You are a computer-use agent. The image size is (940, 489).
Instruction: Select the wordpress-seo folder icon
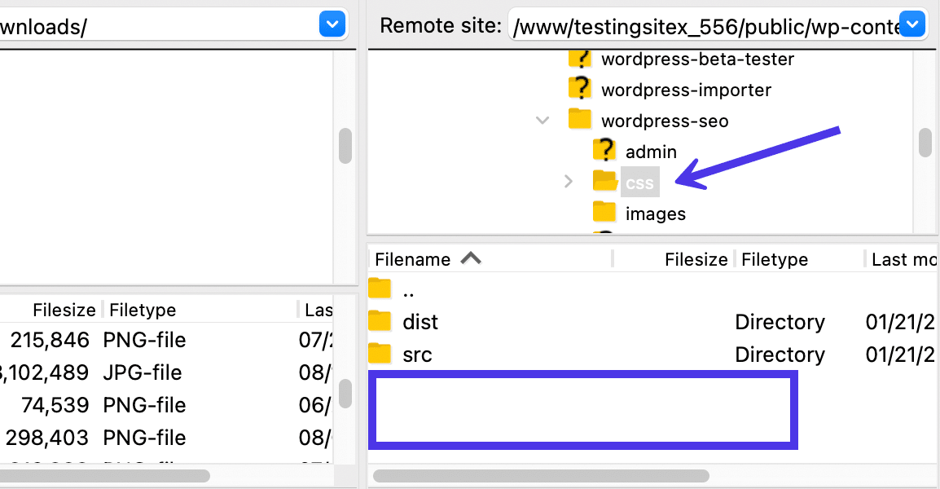tap(579, 120)
